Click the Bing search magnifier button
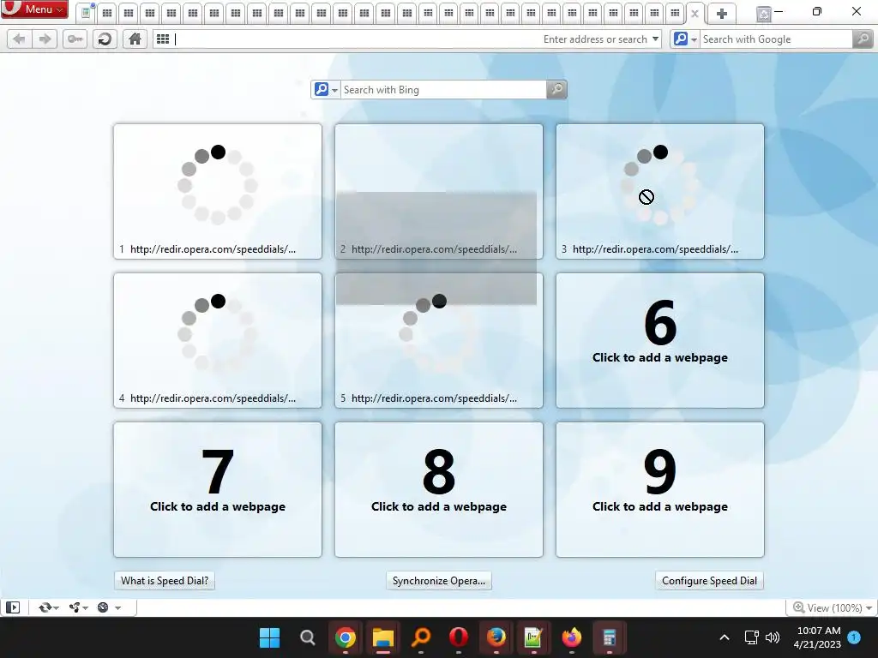The image size is (878, 658). tap(556, 89)
